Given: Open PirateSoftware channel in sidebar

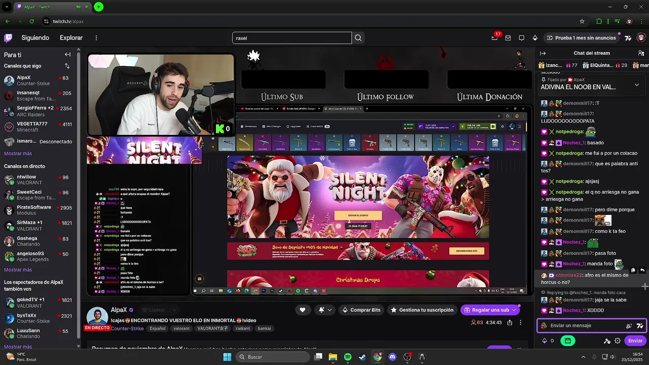Looking at the screenshot, I should (x=39, y=210).
